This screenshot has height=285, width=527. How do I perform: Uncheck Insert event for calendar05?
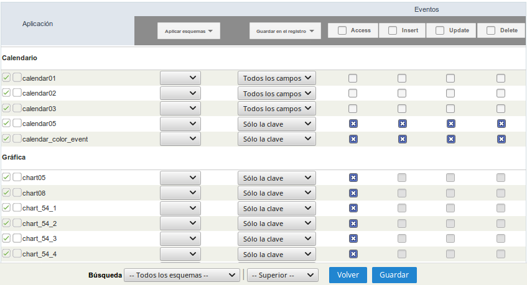click(x=403, y=124)
